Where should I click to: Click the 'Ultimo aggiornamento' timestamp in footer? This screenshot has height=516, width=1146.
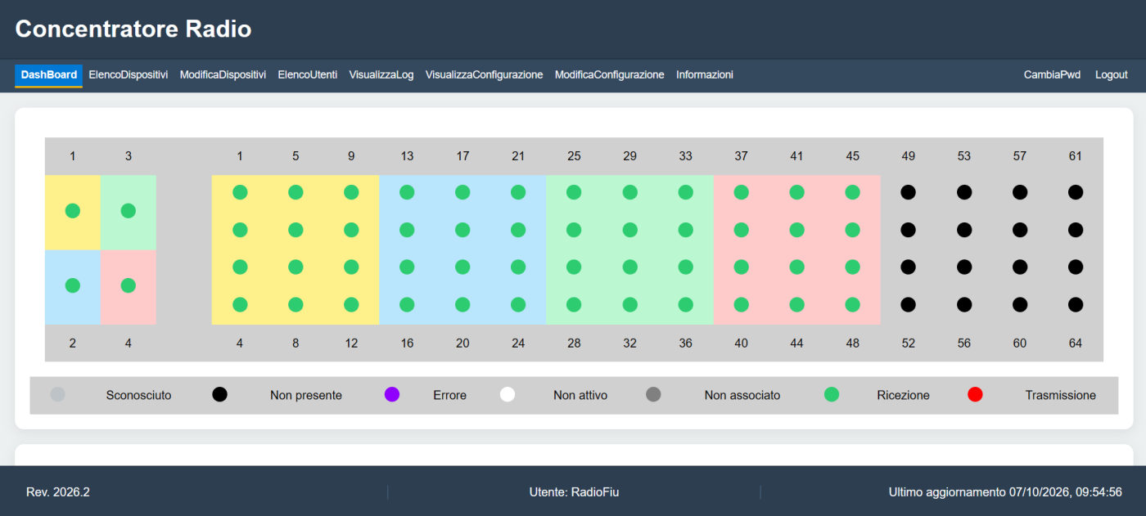coord(1005,492)
